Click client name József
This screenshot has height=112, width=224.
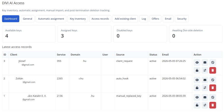coord(22,61)
